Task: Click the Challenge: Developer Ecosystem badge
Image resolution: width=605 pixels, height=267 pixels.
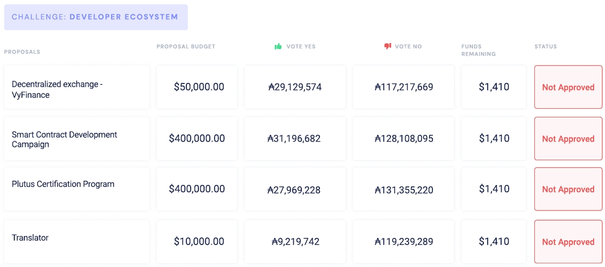Action: (95, 17)
